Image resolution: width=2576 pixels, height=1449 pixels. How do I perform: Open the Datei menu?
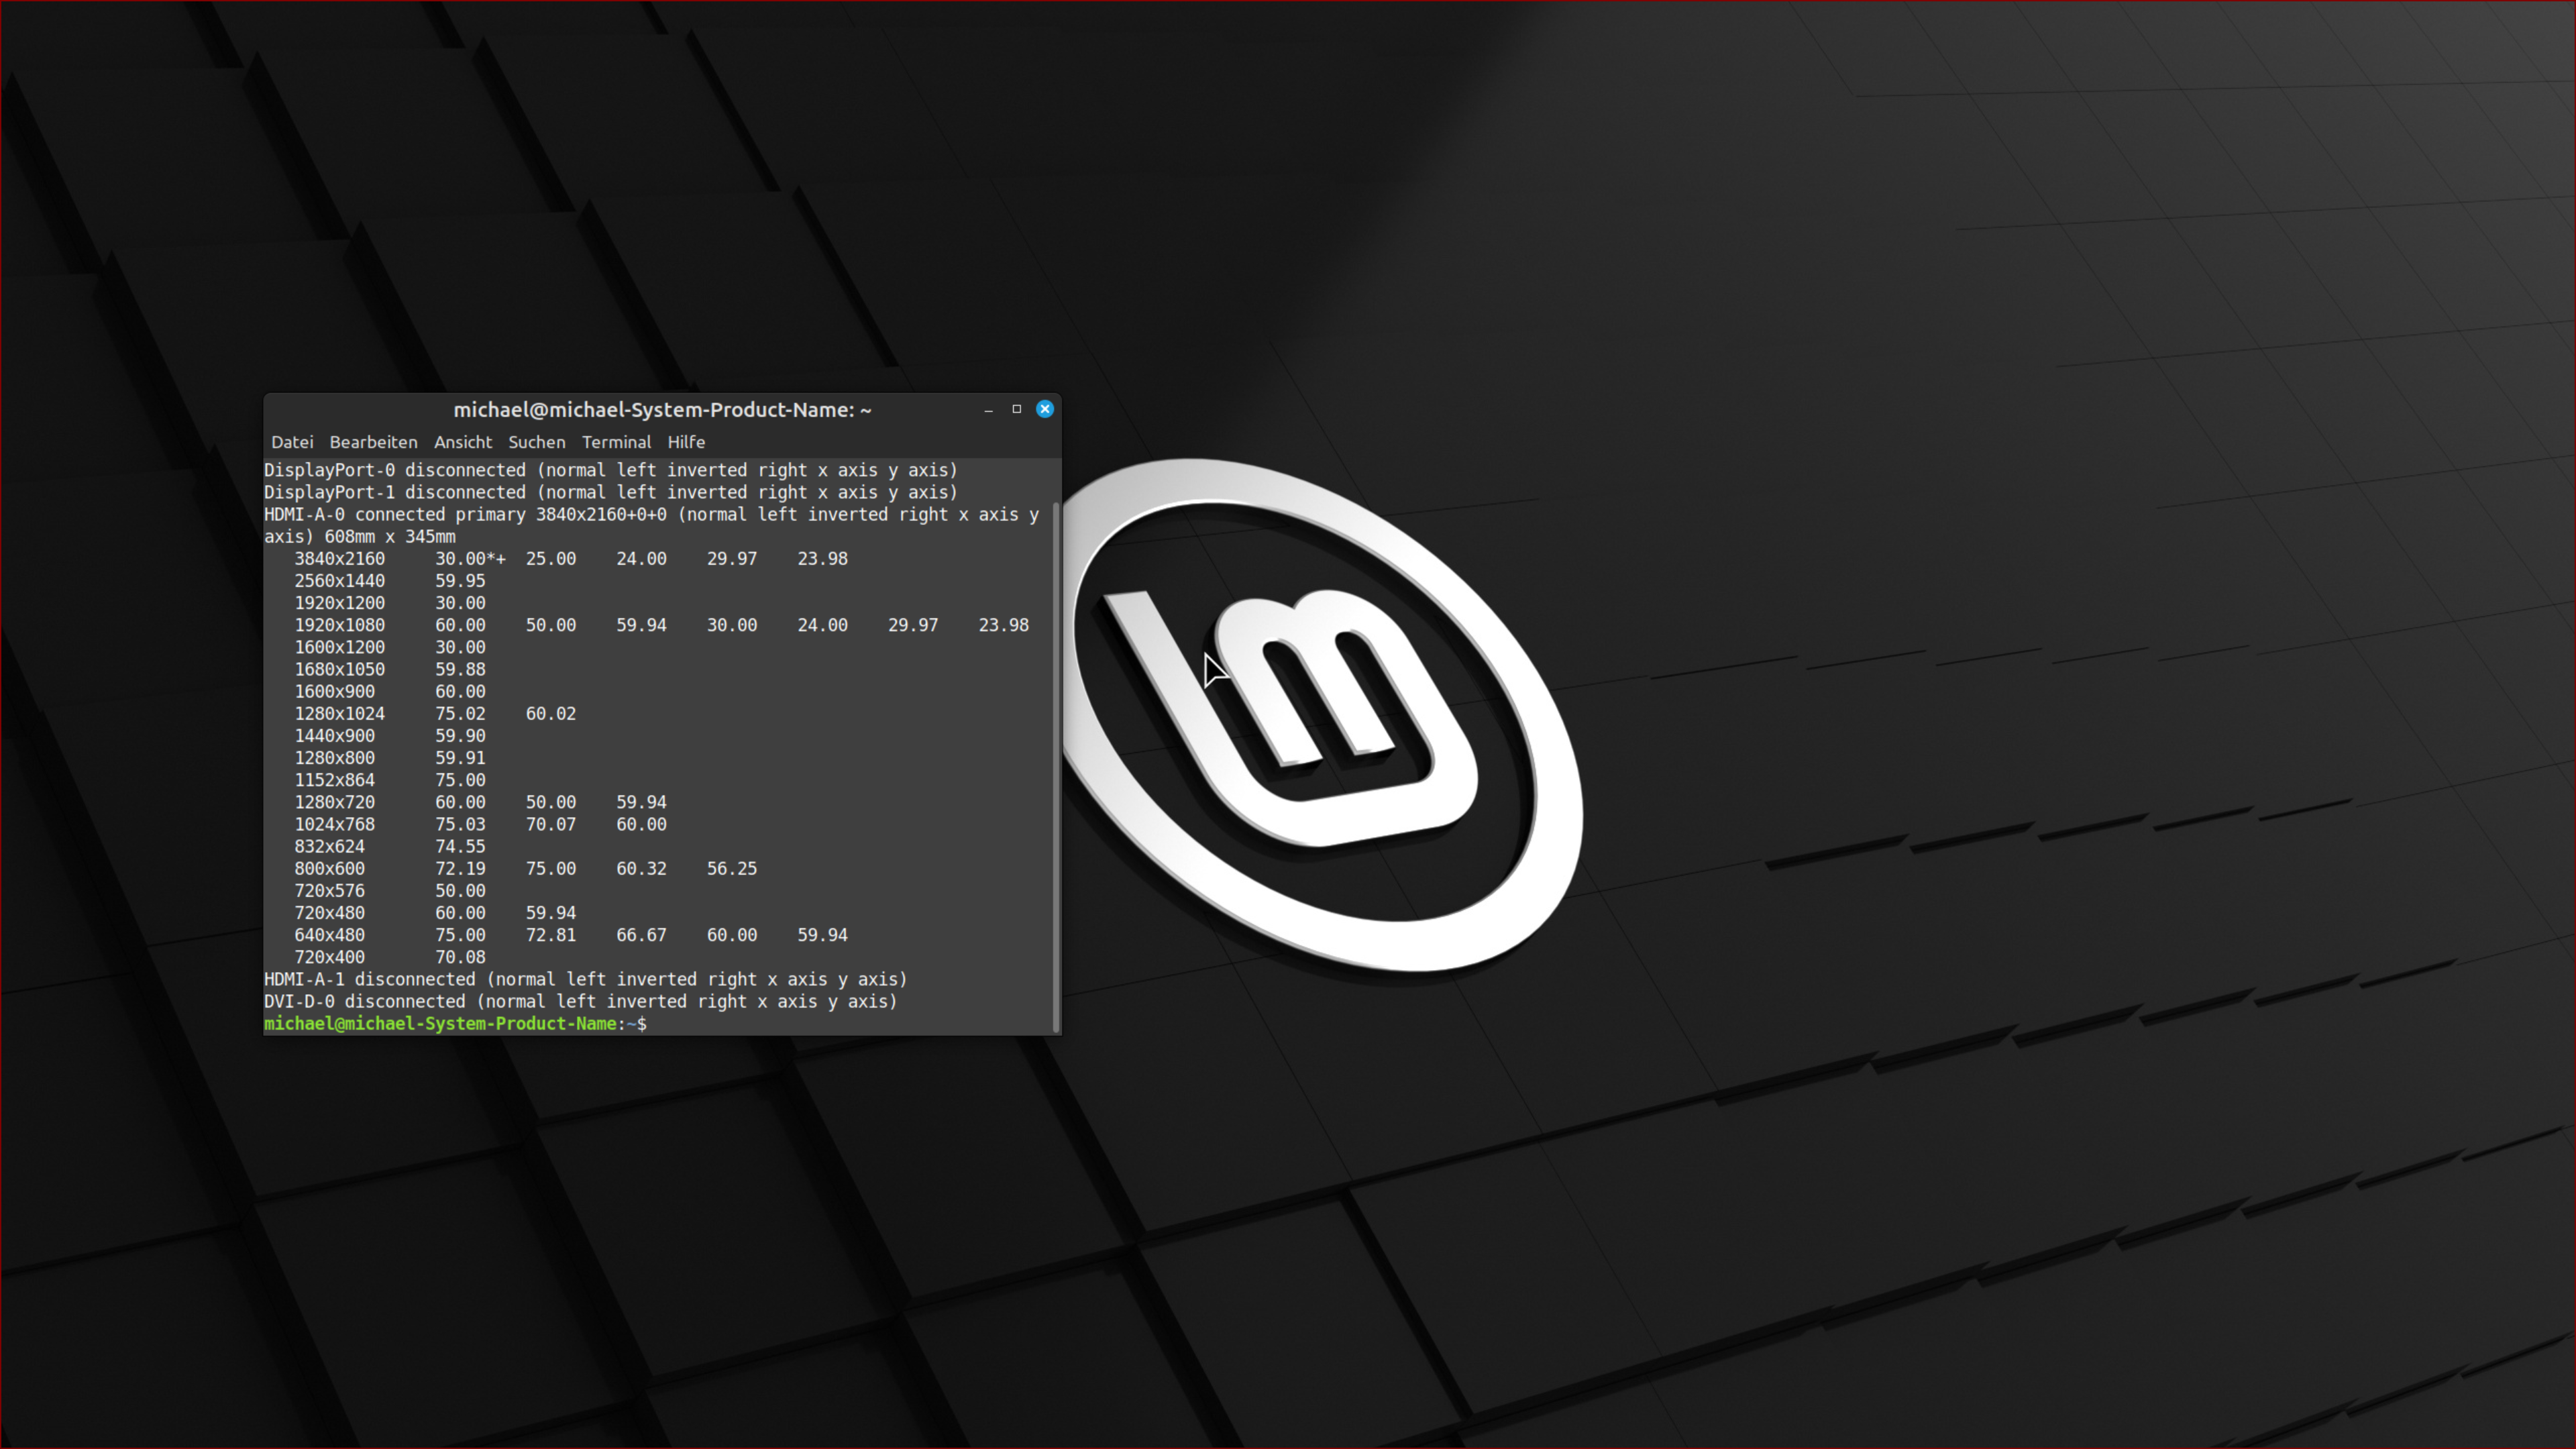(292, 442)
